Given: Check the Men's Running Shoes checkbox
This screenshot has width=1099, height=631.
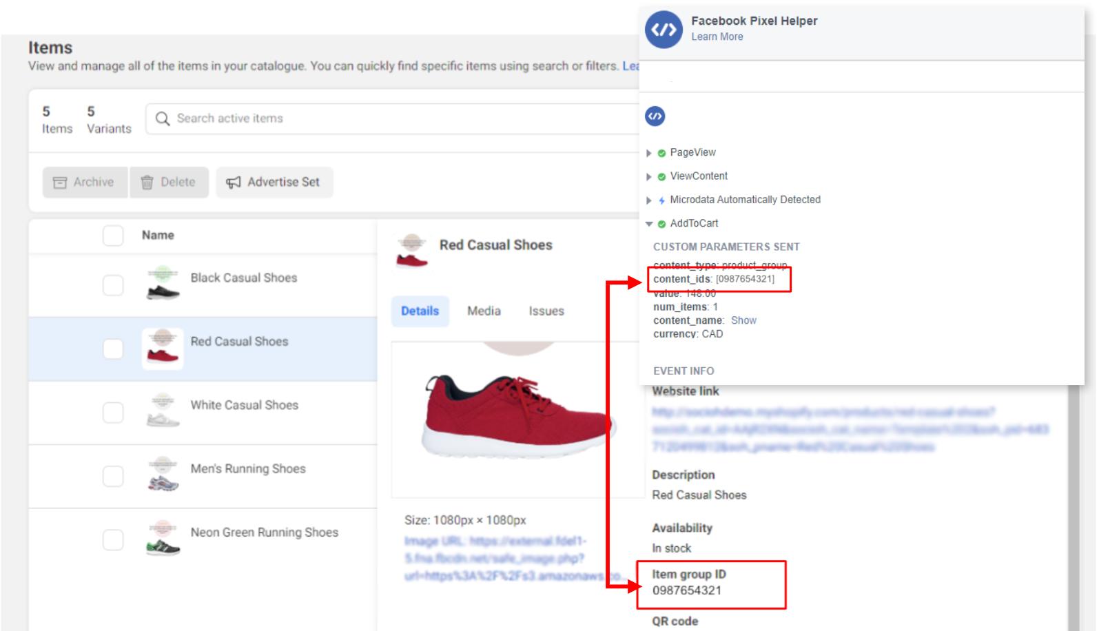Looking at the screenshot, I should click(113, 476).
